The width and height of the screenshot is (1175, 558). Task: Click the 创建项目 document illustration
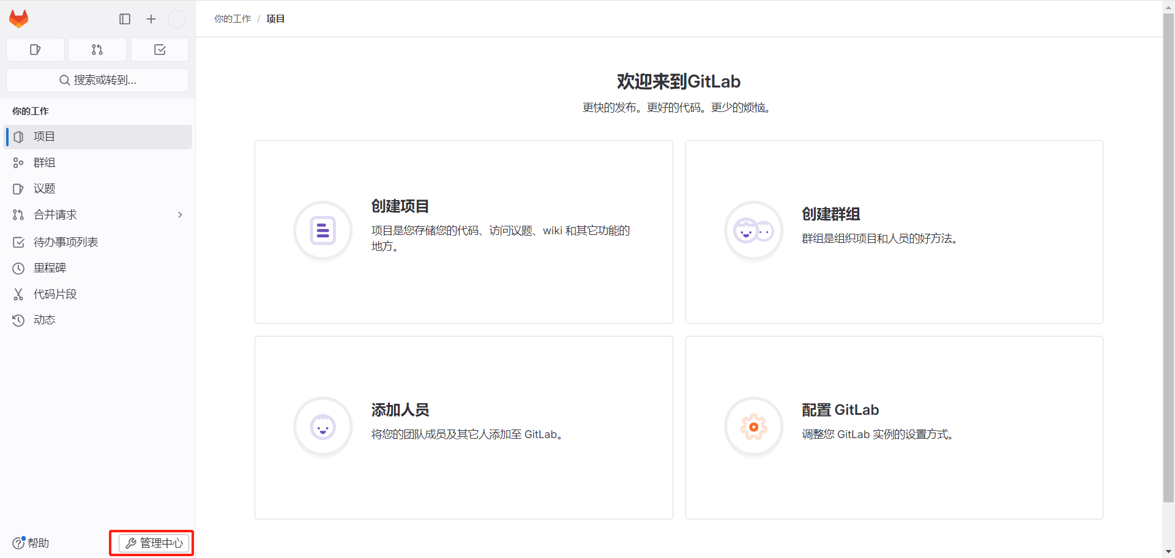click(x=323, y=231)
